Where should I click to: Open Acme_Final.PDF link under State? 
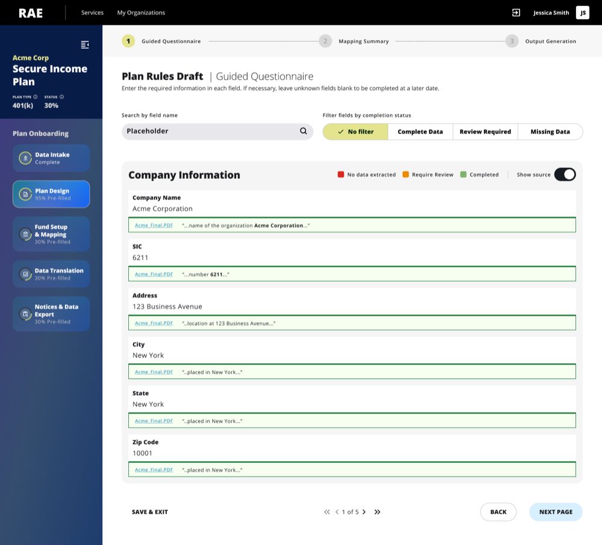(154, 421)
